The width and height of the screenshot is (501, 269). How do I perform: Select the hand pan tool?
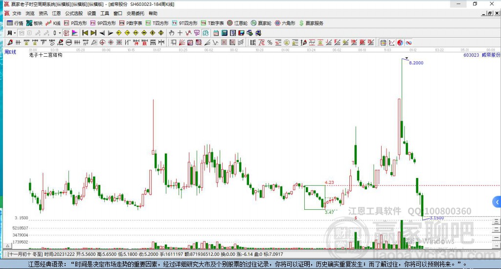click(172, 33)
